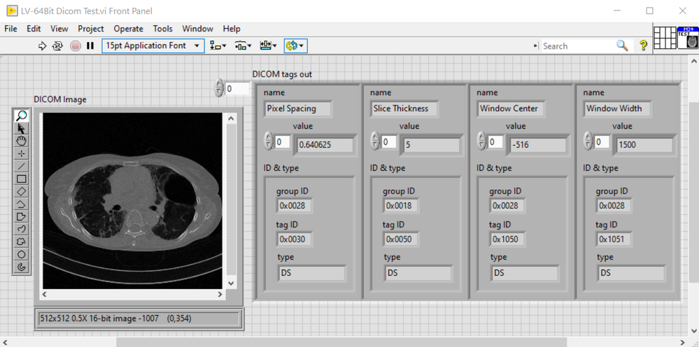Click the DICOM tags out array index stepper
Screen dimensions: 699x347
(x=218, y=88)
